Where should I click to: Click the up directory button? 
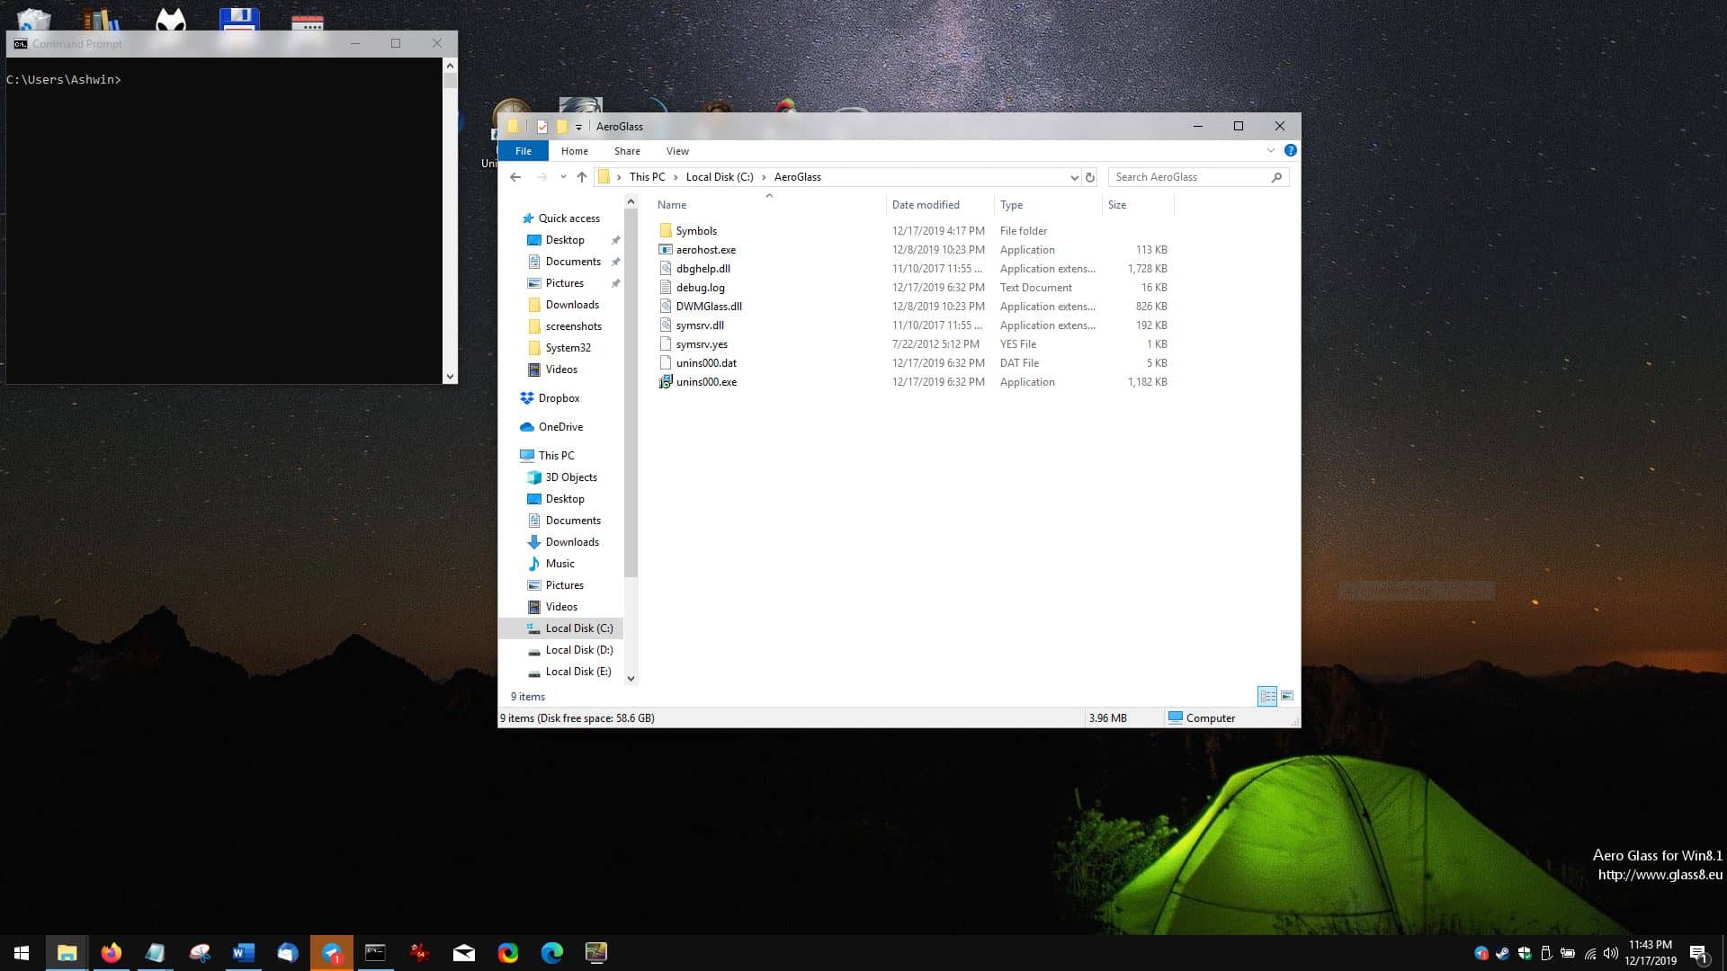(x=582, y=175)
